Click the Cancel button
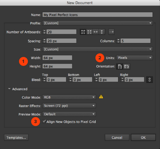The image size is (160, 149). coord(117,138)
